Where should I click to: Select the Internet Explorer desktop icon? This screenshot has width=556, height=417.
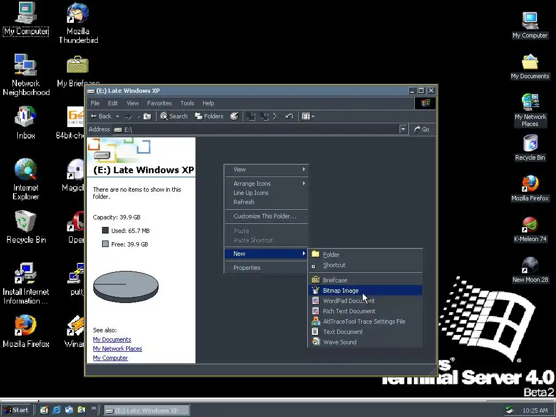tap(26, 179)
